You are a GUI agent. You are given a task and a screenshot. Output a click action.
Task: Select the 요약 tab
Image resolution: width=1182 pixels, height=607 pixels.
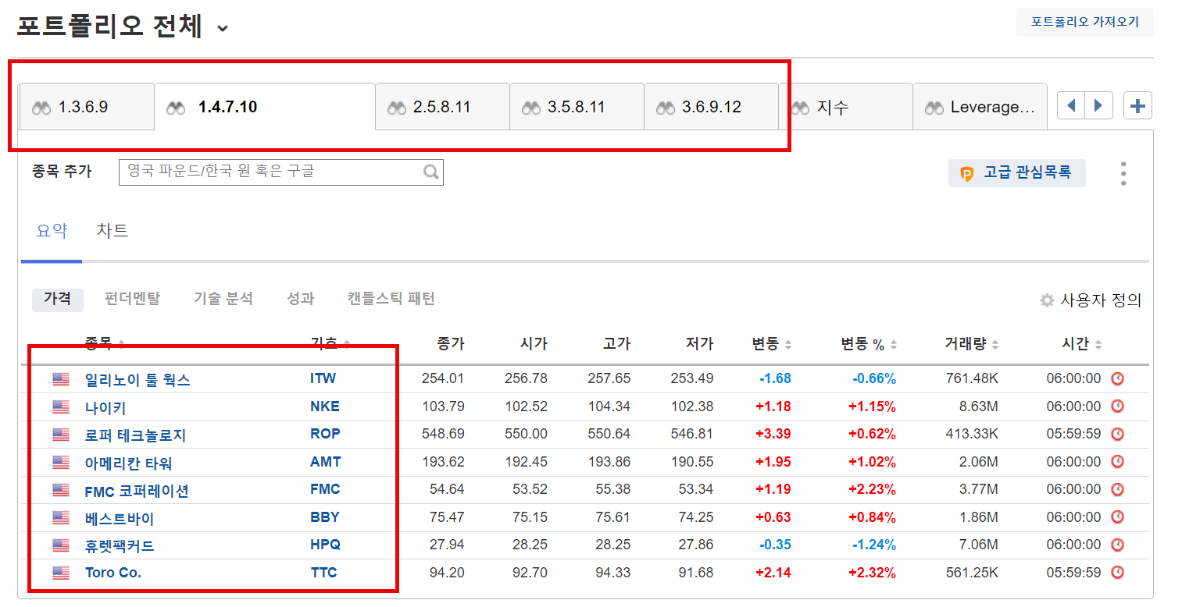pyautogui.click(x=52, y=231)
